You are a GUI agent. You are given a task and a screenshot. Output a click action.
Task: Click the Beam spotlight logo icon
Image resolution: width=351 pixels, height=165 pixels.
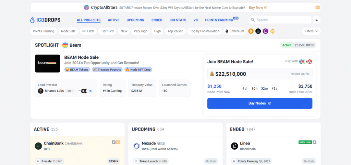pyautogui.click(x=65, y=45)
